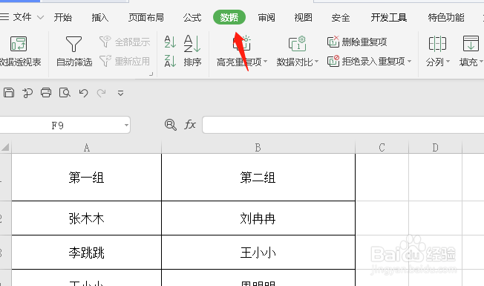
Task: Click into the formula bar
Action: point(343,125)
